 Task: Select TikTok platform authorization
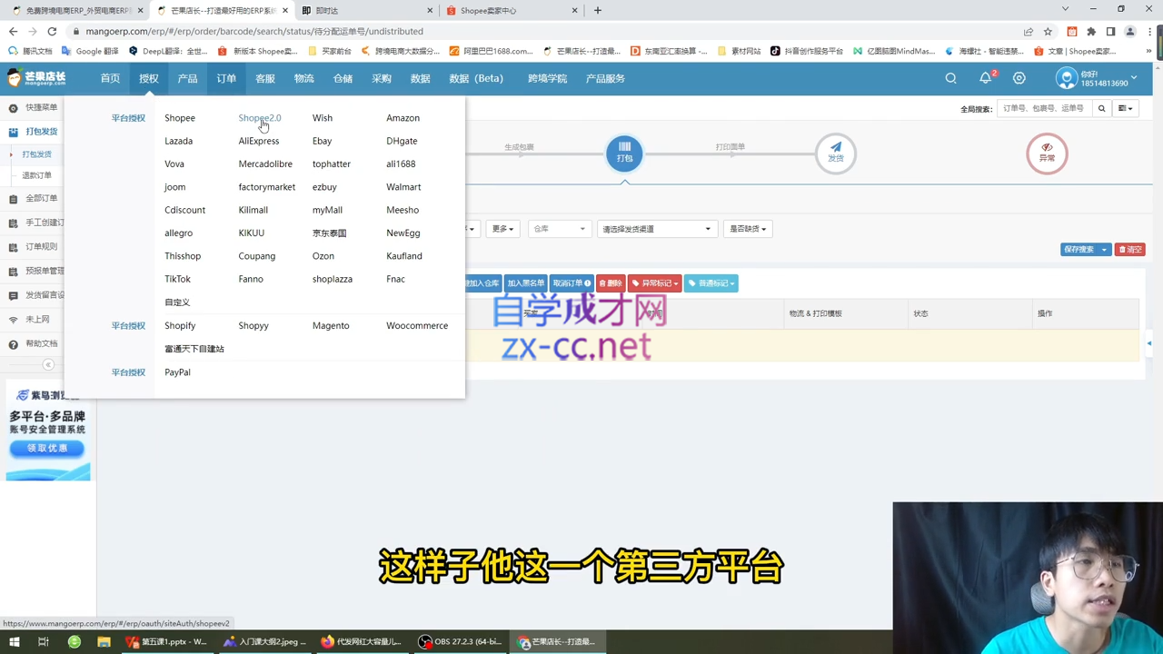pos(177,279)
